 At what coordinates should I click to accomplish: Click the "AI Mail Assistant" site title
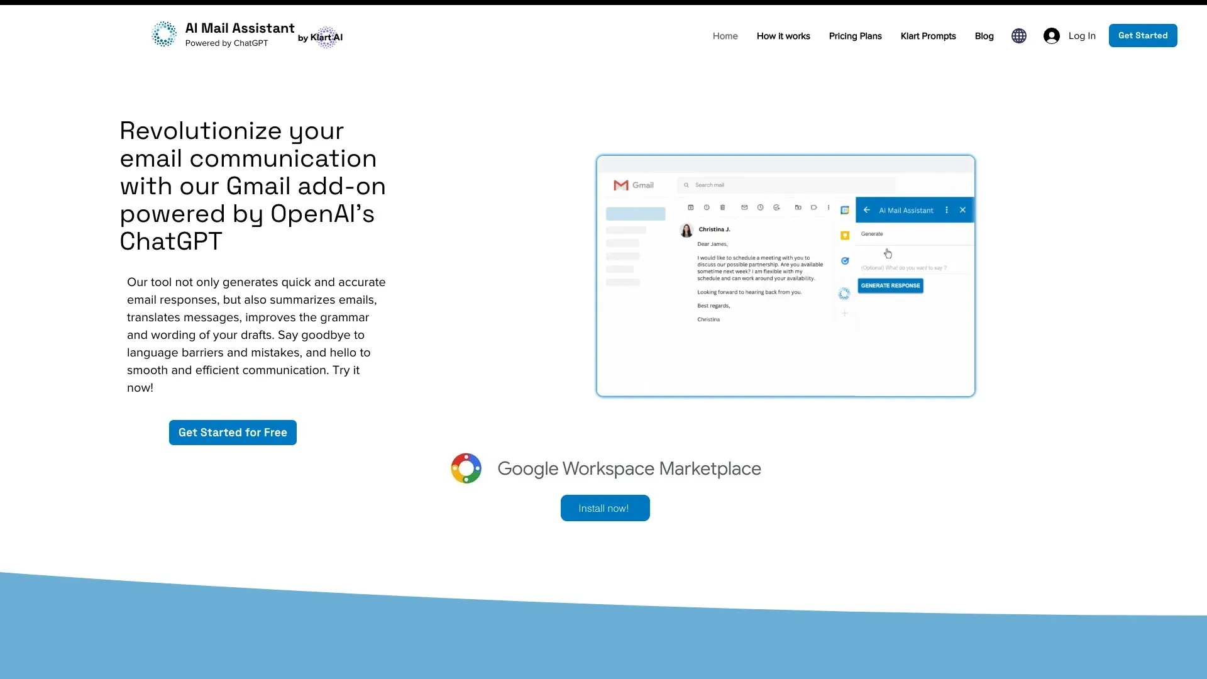[x=240, y=28]
